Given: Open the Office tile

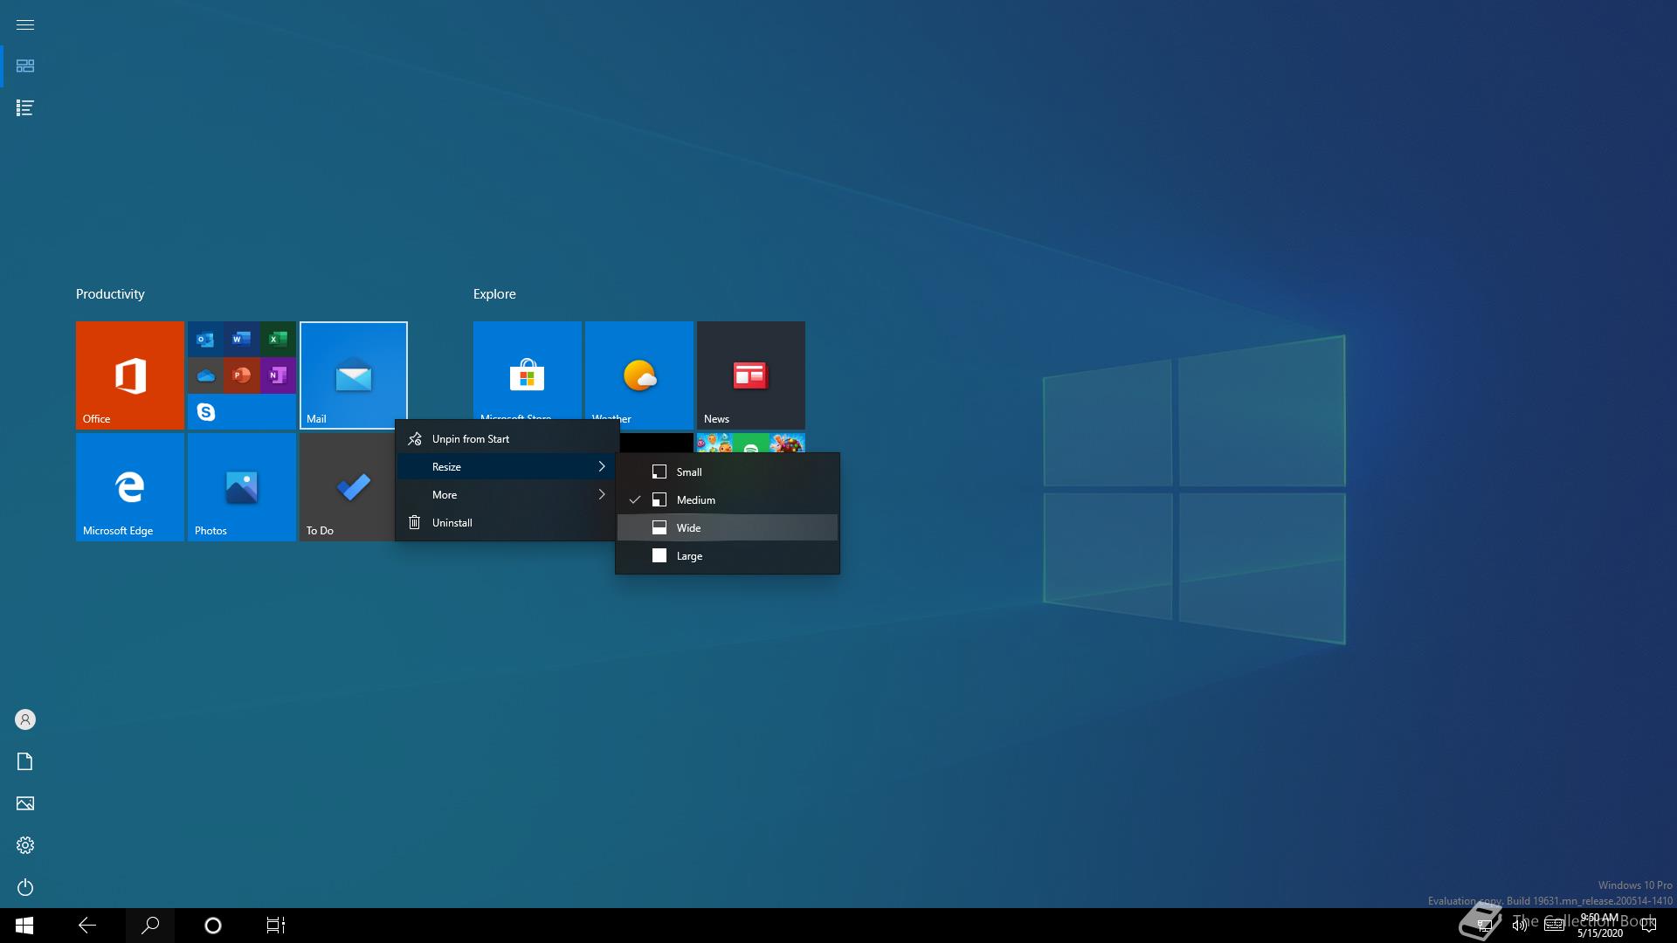Looking at the screenshot, I should [x=130, y=375].
